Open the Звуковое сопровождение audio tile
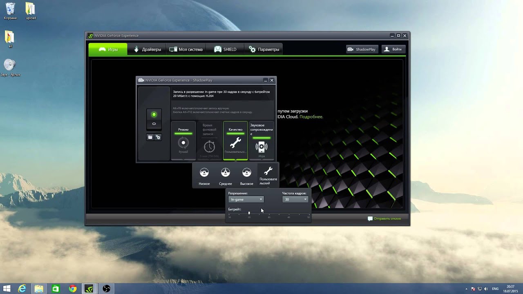The image size is (523, 294). coord(261,140)
